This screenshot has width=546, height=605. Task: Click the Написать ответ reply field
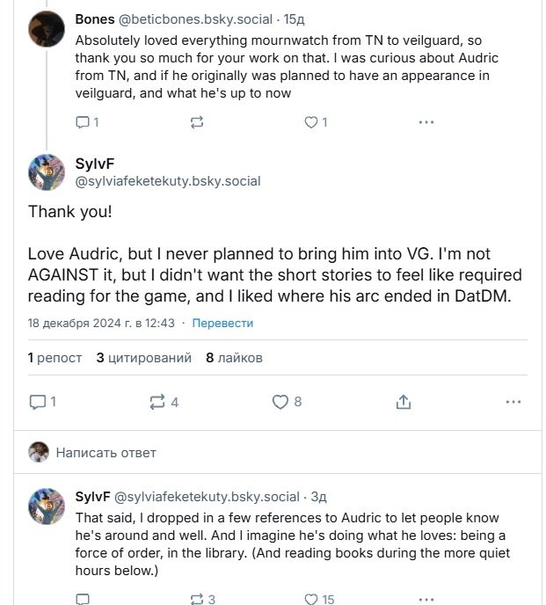pyautogui.click(x=106, y=453)
